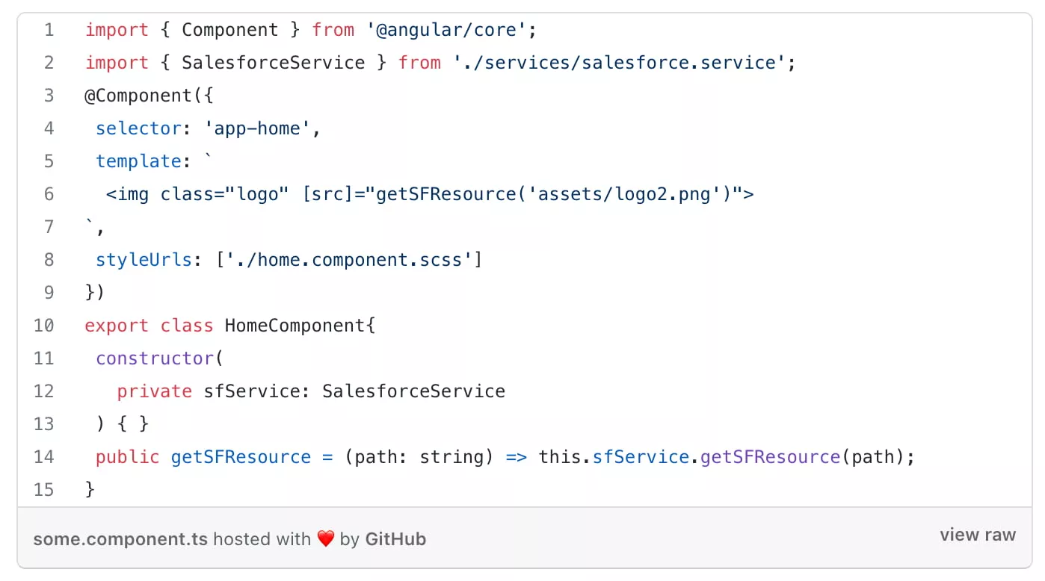Click line number 10 beside export class

tap(44, 326)
